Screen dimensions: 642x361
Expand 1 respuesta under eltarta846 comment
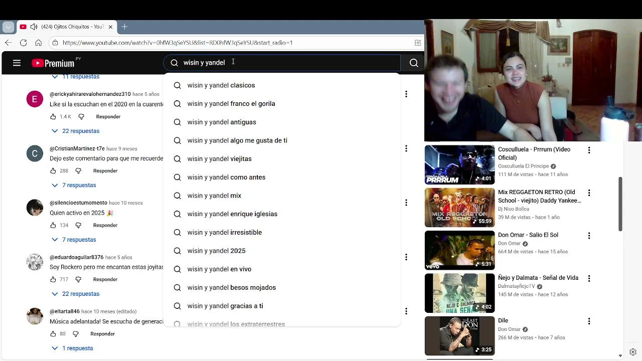pyautogui.click(x=72, y=348)
